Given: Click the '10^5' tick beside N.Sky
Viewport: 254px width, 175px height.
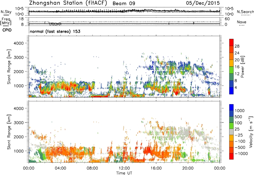Looking at the screenshot, I should pos(19,9).
